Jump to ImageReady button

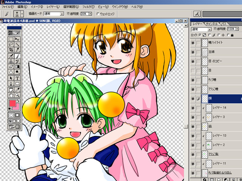pyautogui.click(x=14, y=127)
